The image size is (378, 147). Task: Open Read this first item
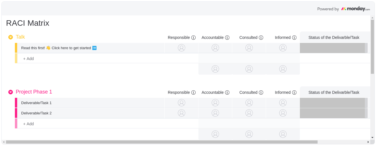click(59, 48)
